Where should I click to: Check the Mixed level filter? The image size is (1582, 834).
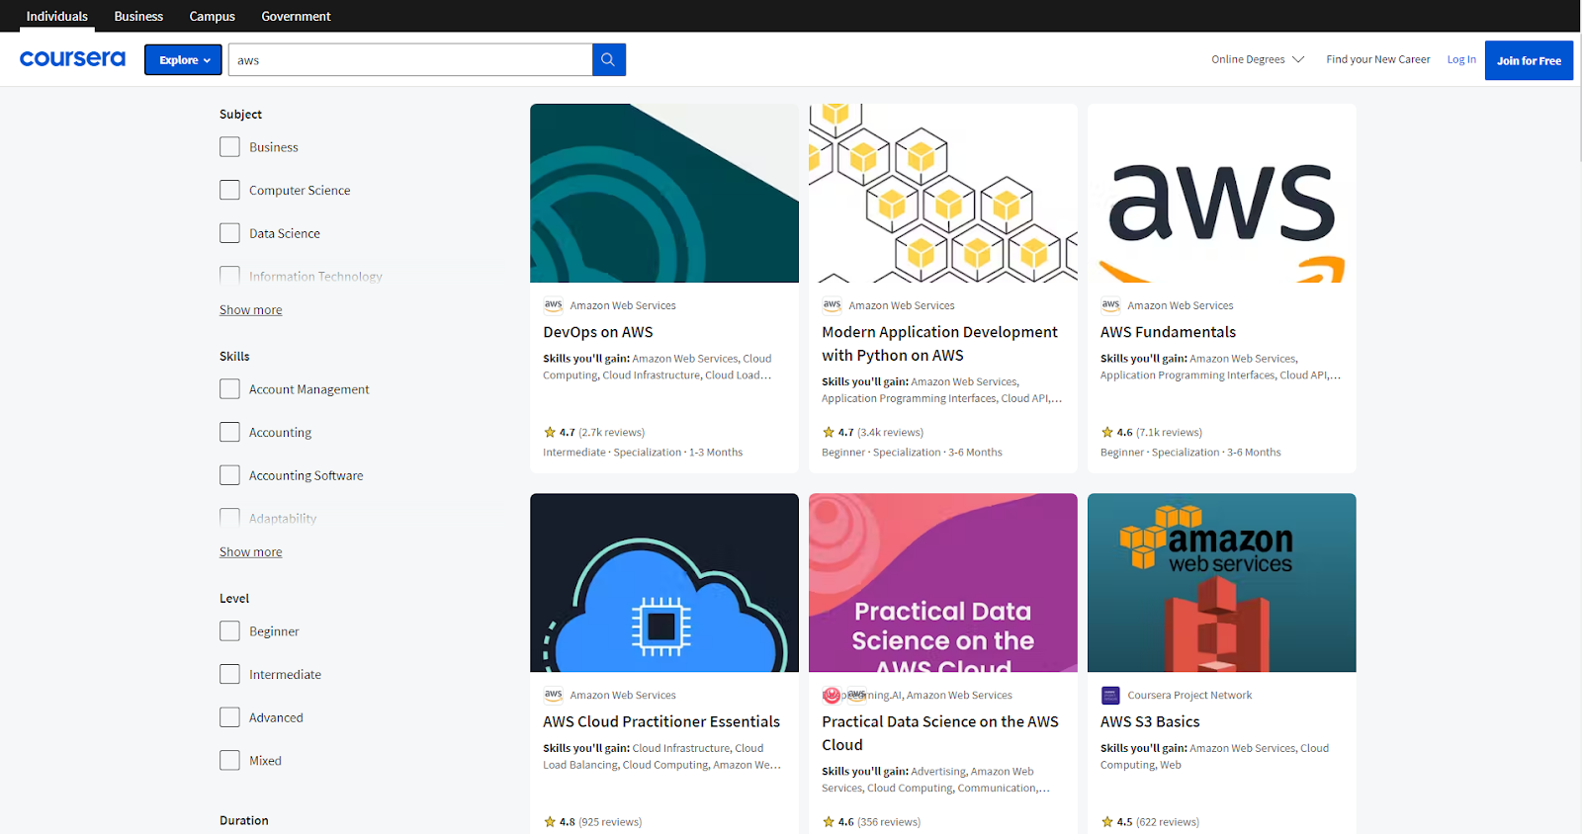coord(229,760)
